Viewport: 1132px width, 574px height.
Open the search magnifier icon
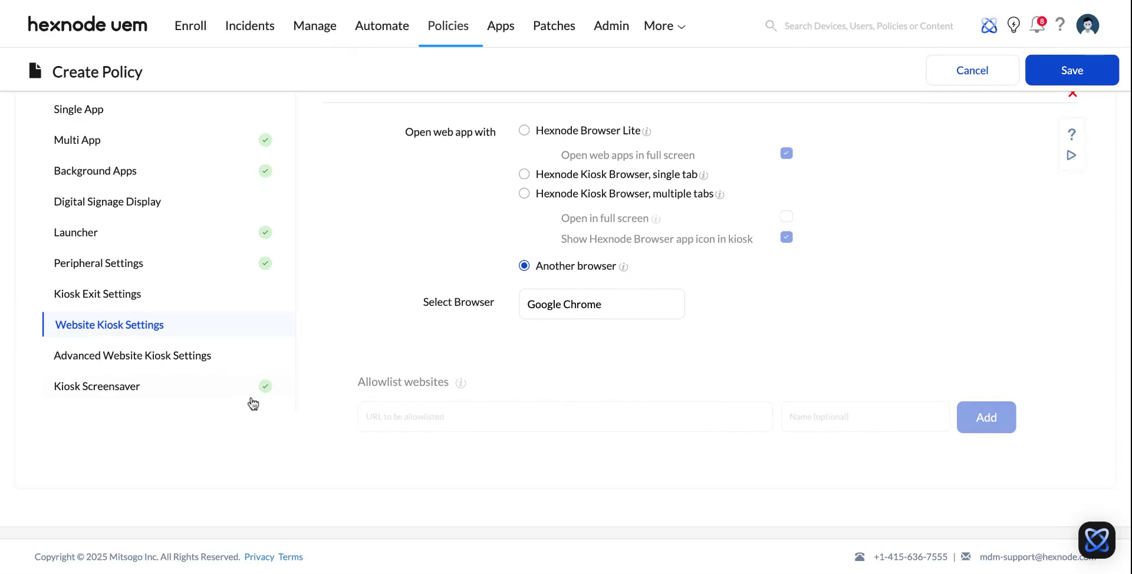(771, 25)
